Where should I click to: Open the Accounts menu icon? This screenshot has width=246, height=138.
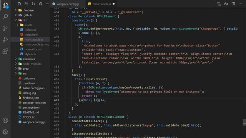click(5, 120)
